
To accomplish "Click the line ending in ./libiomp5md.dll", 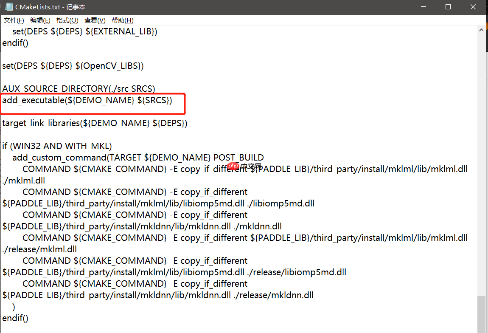I will pos(158,204).
